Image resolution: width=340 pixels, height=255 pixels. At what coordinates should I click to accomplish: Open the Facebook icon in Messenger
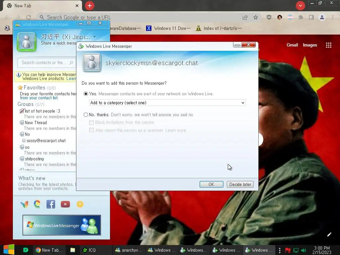(x=51, y=204)
